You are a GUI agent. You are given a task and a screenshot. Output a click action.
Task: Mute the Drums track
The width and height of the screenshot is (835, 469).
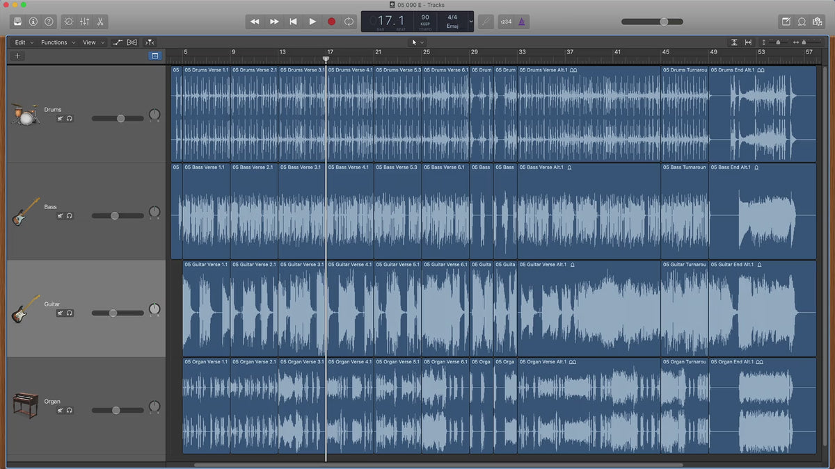(61, 119)
